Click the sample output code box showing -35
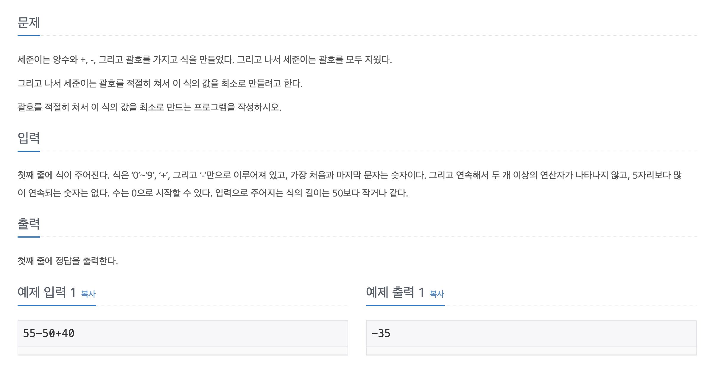The image size is (713, 368). point(531,333)
